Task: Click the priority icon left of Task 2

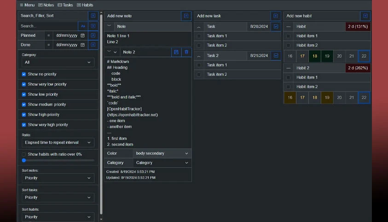Action: 199,56
